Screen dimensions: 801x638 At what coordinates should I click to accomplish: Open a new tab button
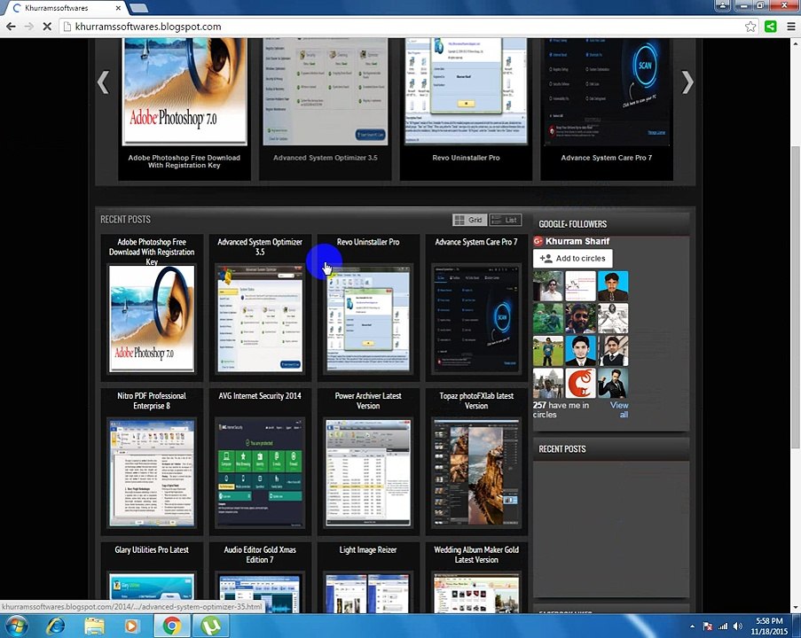[138, 8]
